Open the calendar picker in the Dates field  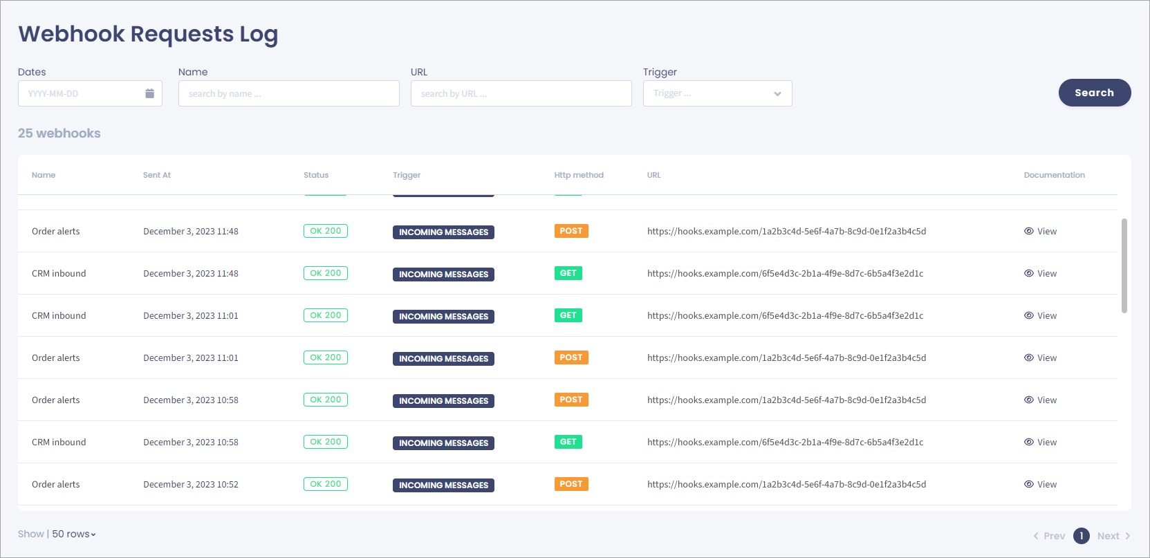click(x=149, y=93)
